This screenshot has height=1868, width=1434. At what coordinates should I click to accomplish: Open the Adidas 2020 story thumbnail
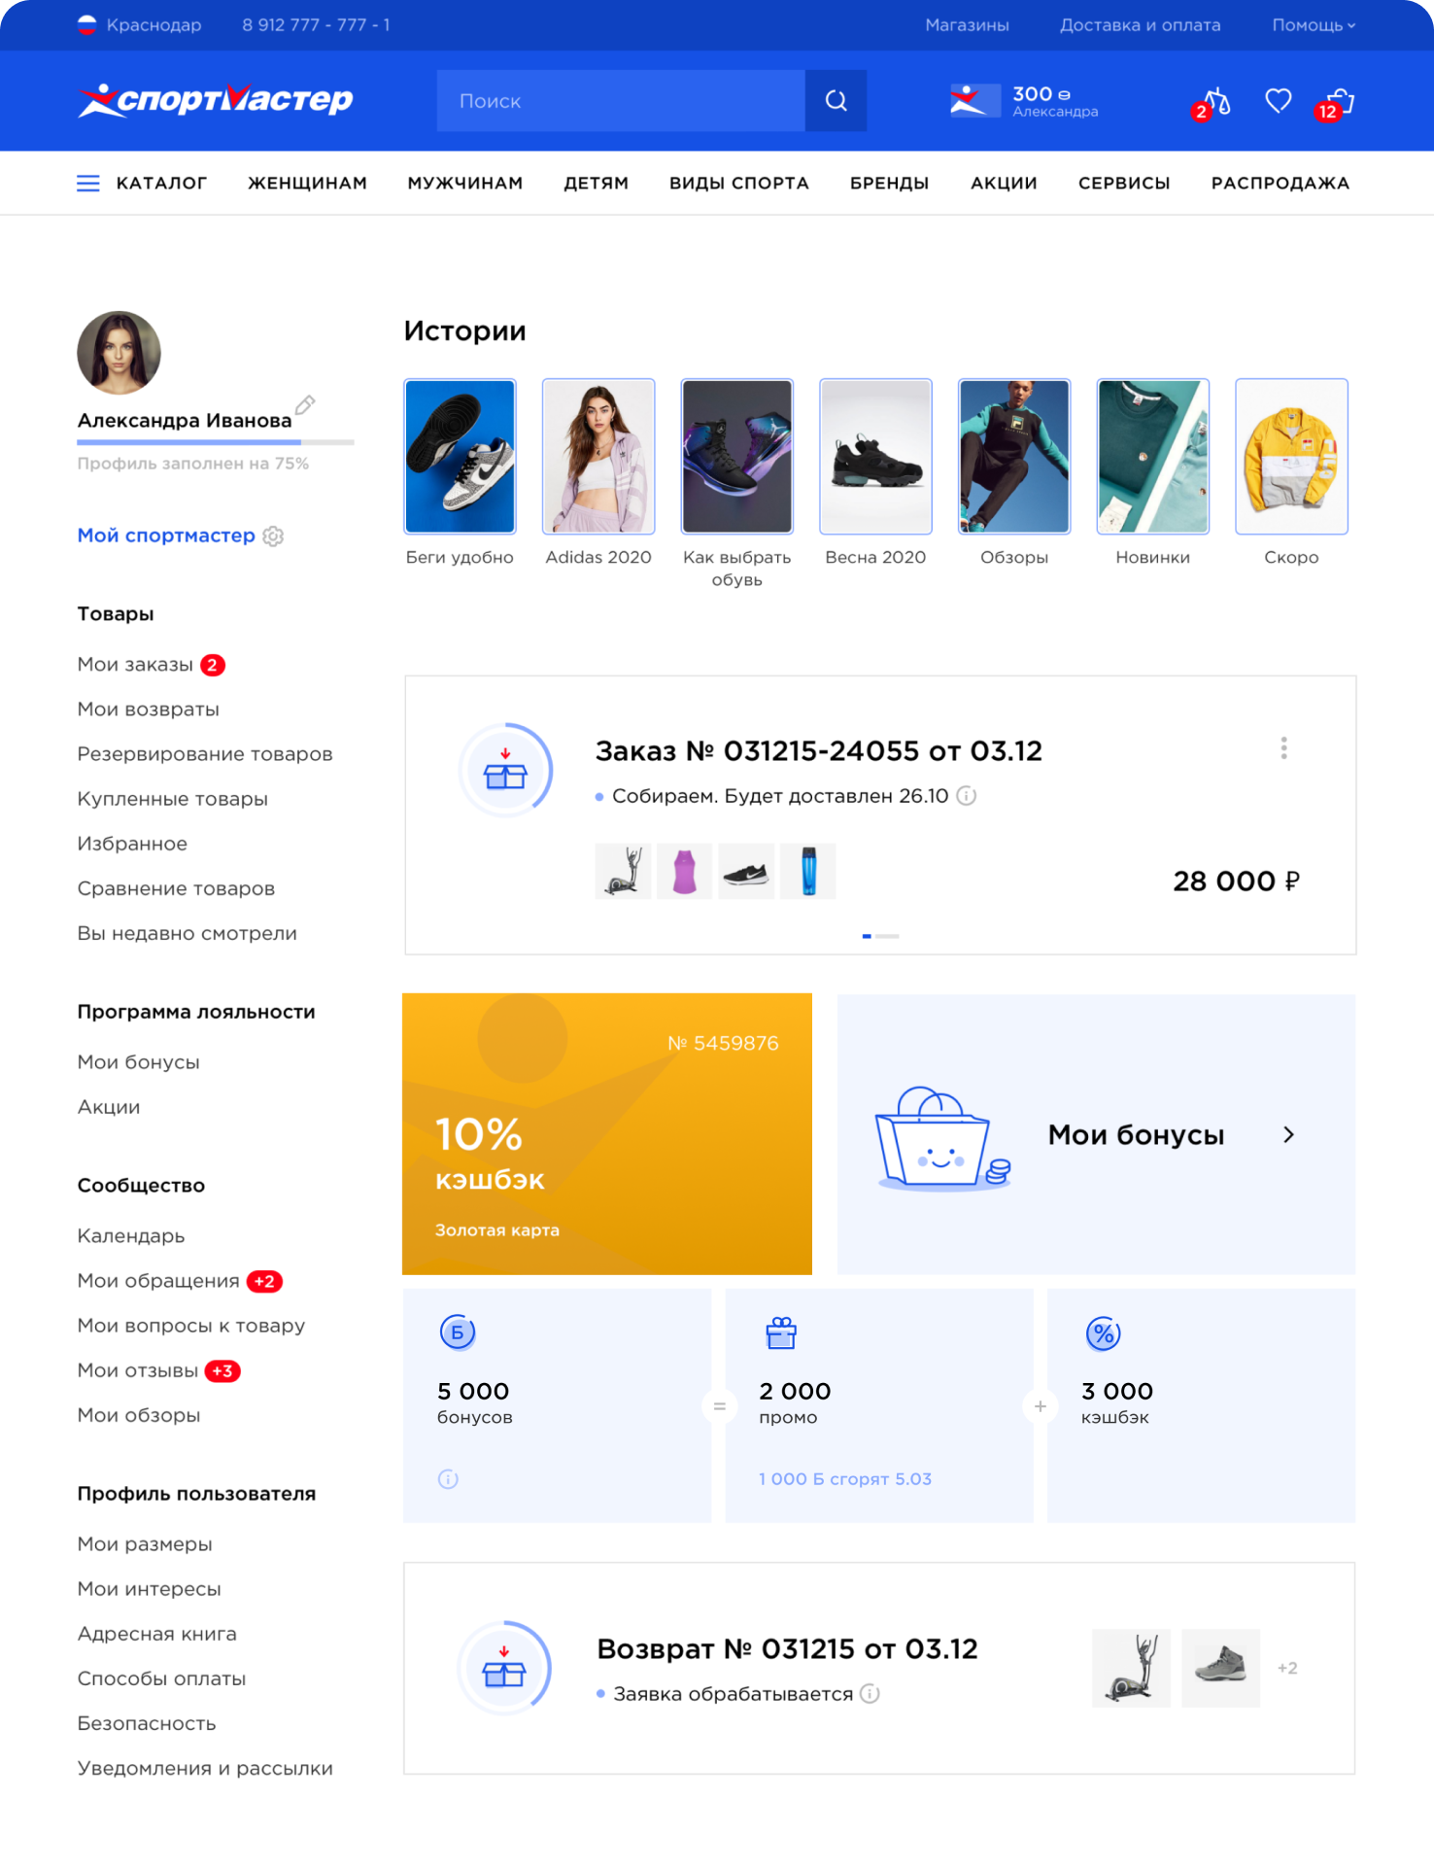coord(598,457)
